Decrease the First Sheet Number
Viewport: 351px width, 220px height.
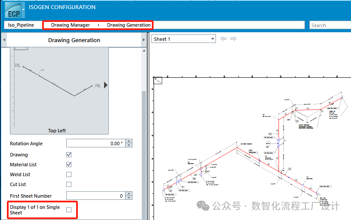pyautogui.click(x=129, y=198)
